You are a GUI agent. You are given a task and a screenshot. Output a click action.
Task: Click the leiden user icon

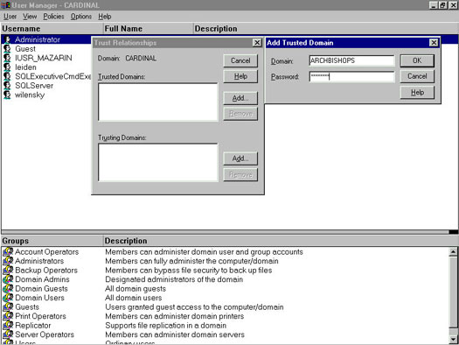7,67
